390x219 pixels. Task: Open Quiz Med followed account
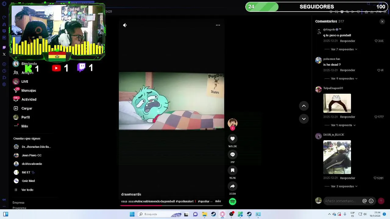tap(28, 181)
